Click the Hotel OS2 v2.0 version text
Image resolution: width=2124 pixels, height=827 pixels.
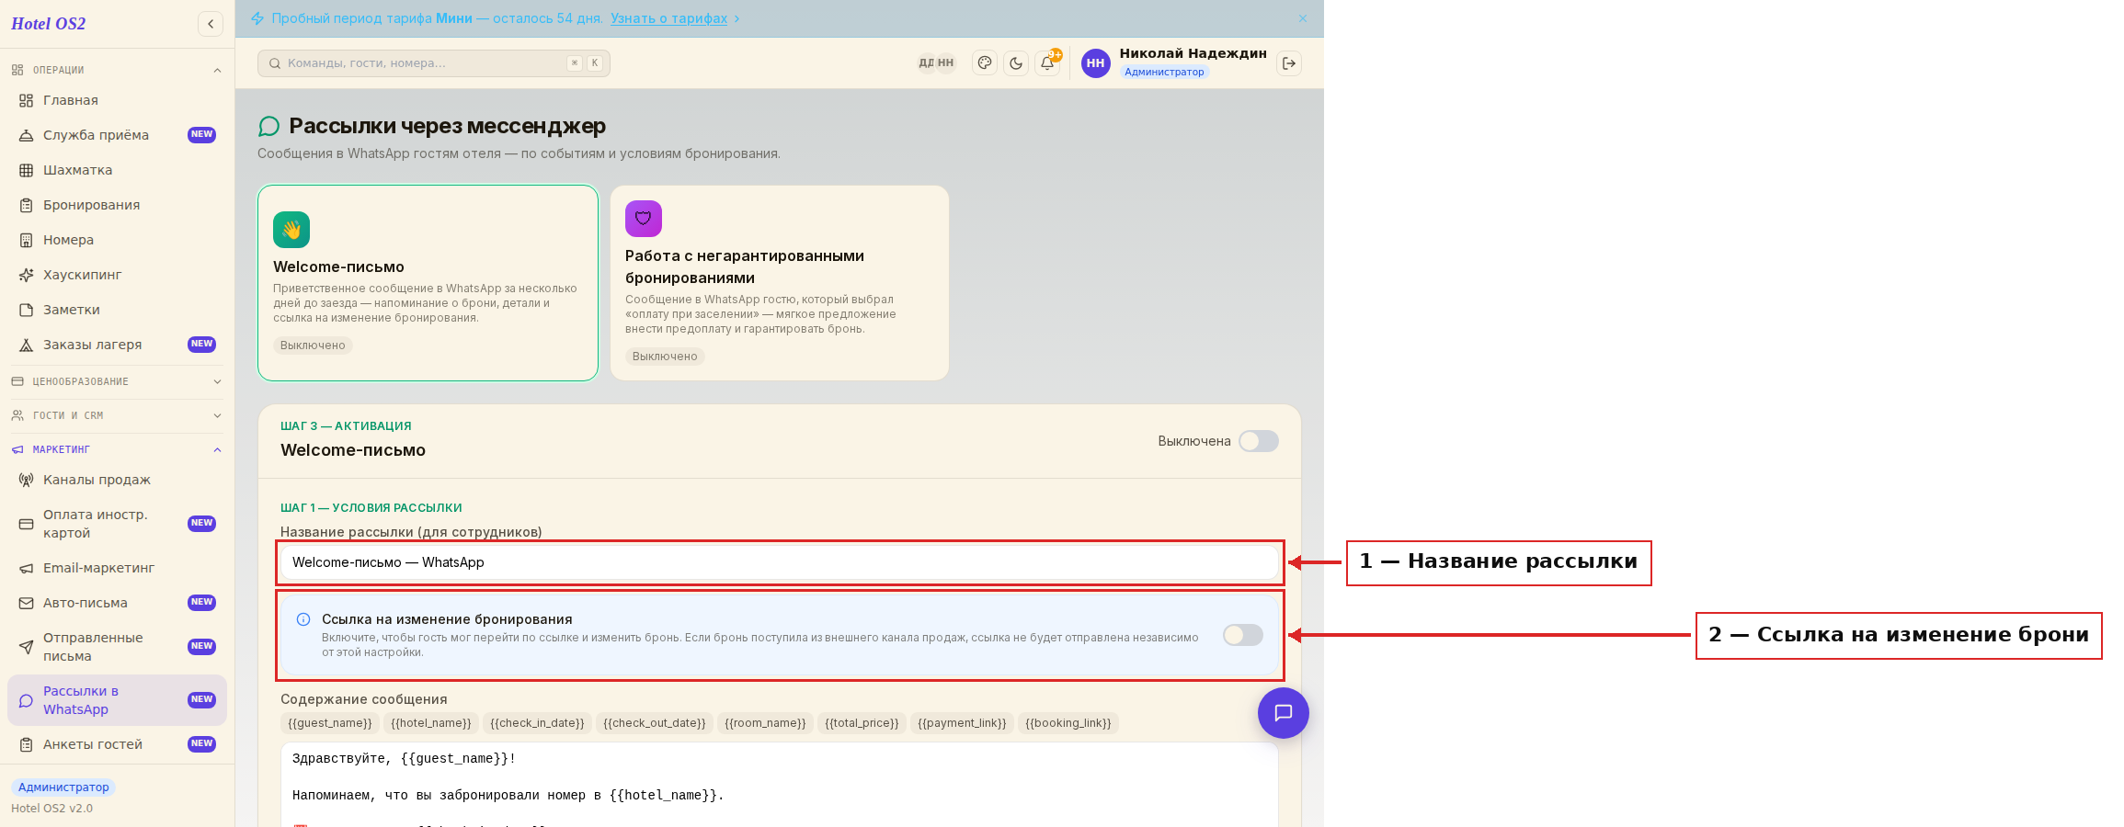(x=51, y=809)
